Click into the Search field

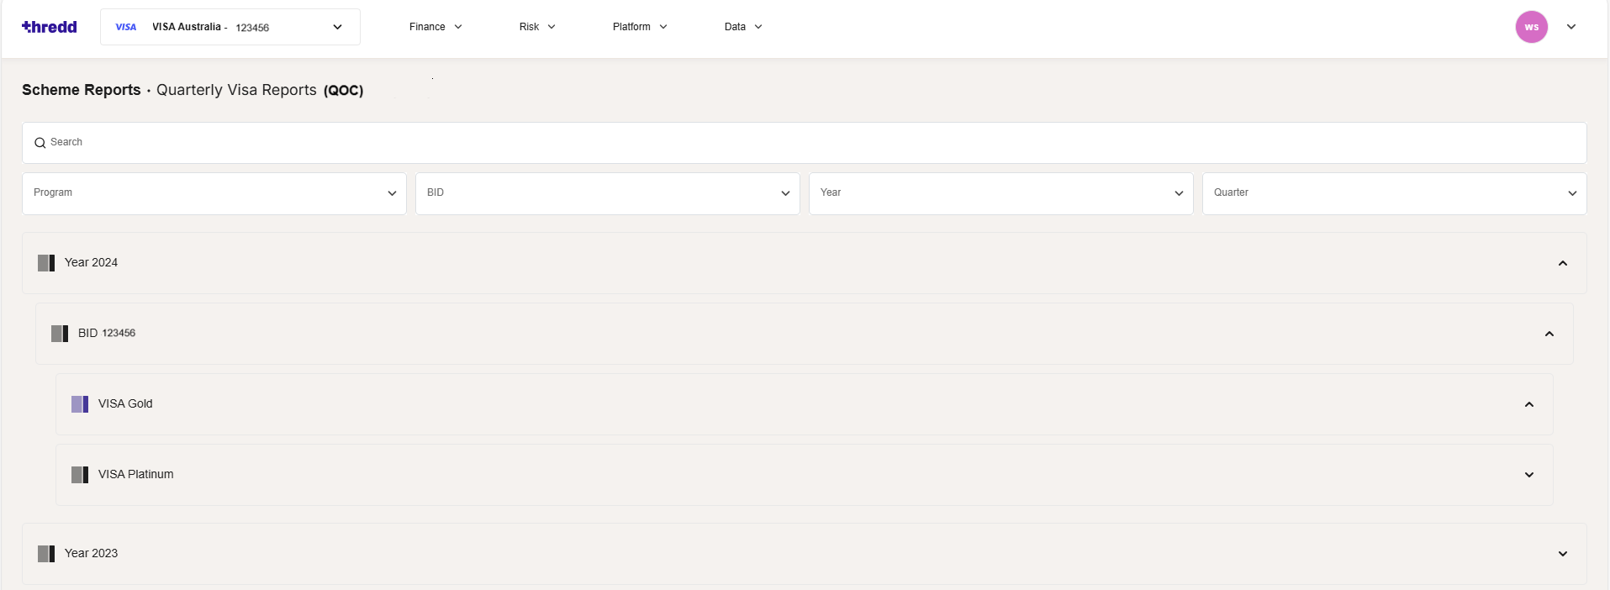[x=805, y=143]
